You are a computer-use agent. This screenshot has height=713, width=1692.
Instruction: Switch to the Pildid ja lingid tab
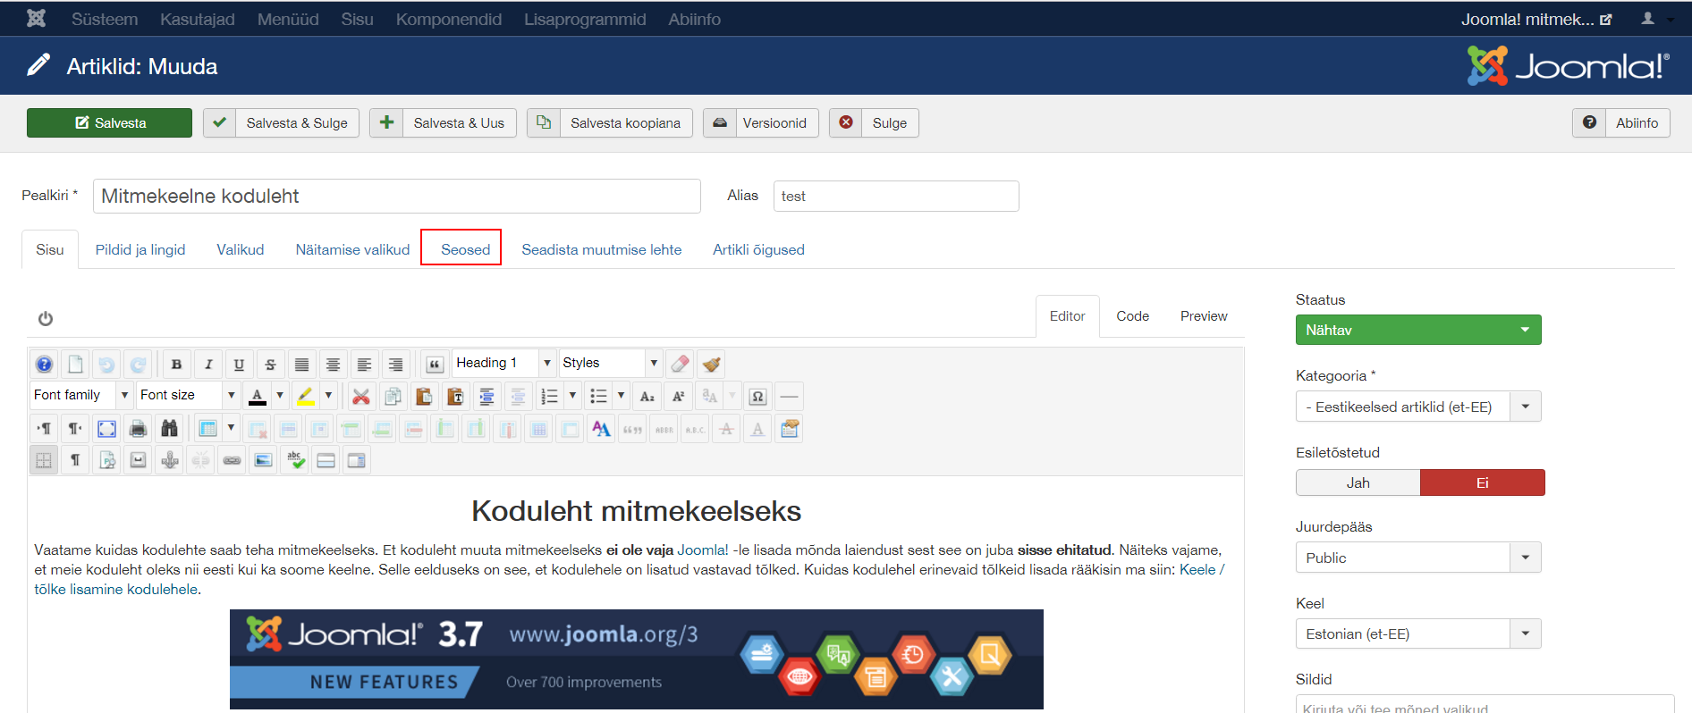pos(140,249)
